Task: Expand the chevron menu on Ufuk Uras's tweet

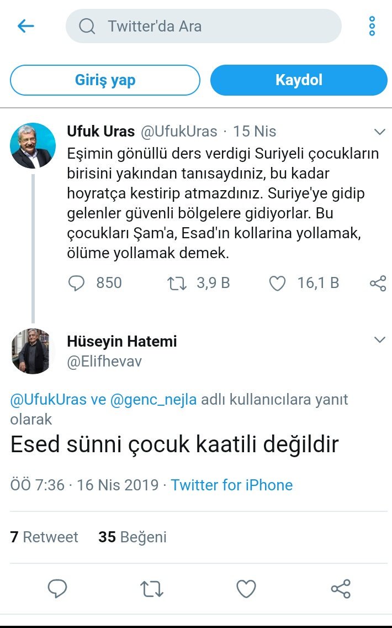Action: 379,132
